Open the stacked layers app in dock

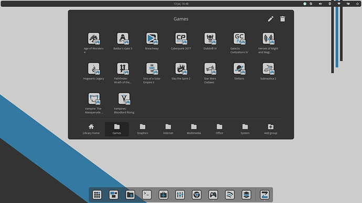click(247, 195)
